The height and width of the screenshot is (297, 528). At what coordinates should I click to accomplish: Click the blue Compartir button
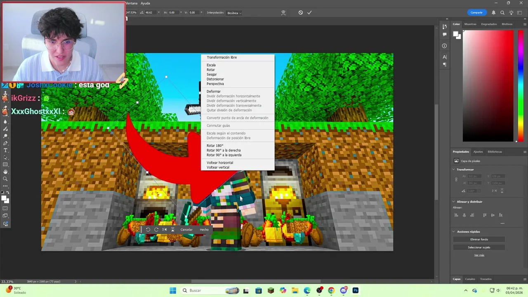(476, 12)
